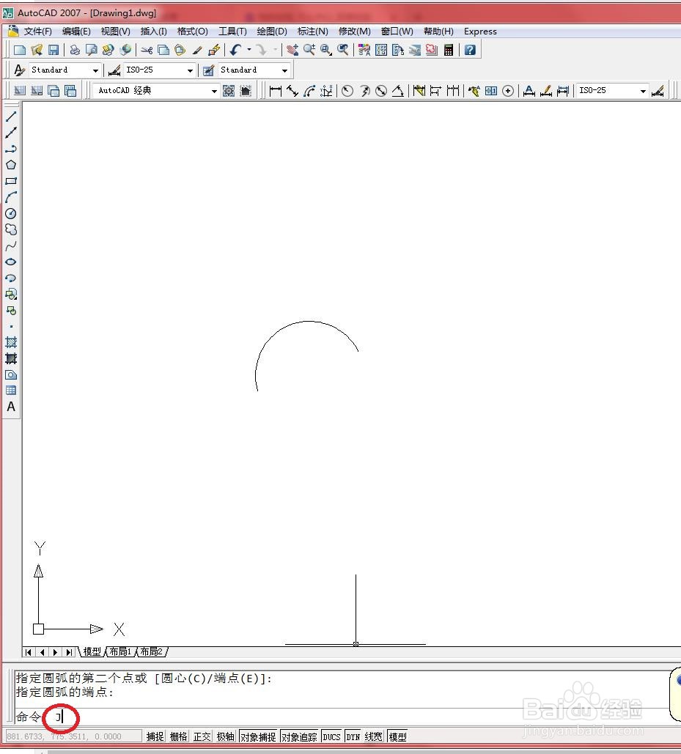Open the 修改(M) menu
The width and height of the screenshot is (681, 754).
pos(355,32)
